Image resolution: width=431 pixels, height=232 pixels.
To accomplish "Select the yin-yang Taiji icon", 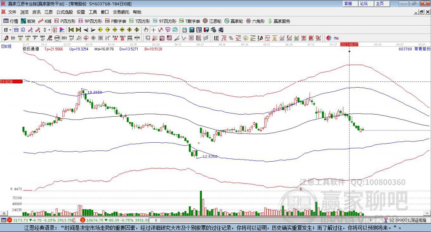I will 329,38.
